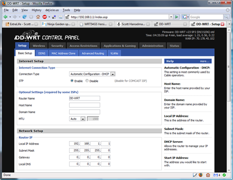Open the DDNS sub-tab
Viewport: 233px width, 180px height.
click(42, 53)
